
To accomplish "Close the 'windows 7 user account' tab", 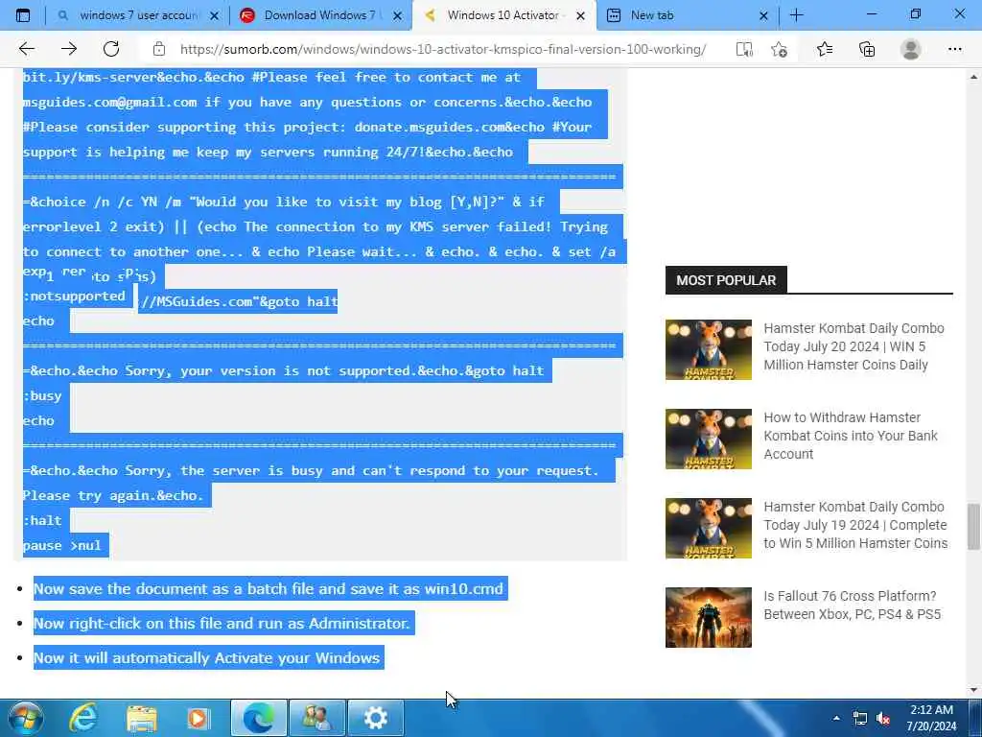I will click(x=214, y=15).
